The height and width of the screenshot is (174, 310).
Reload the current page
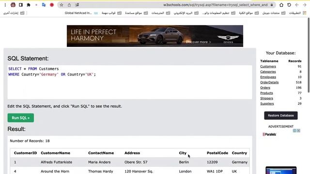[289, 5]
